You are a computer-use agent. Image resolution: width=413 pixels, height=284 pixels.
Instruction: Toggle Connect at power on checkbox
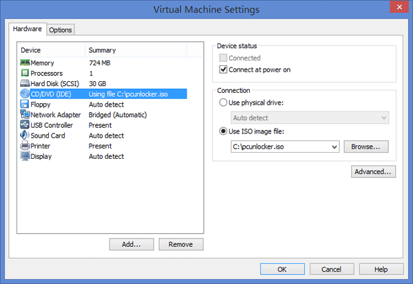pos(223,69)
